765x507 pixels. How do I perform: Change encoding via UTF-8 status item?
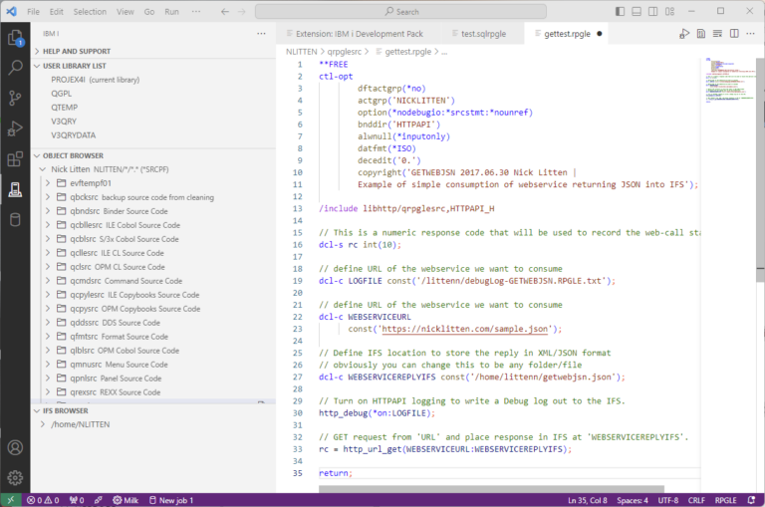(x=668, y=500)
